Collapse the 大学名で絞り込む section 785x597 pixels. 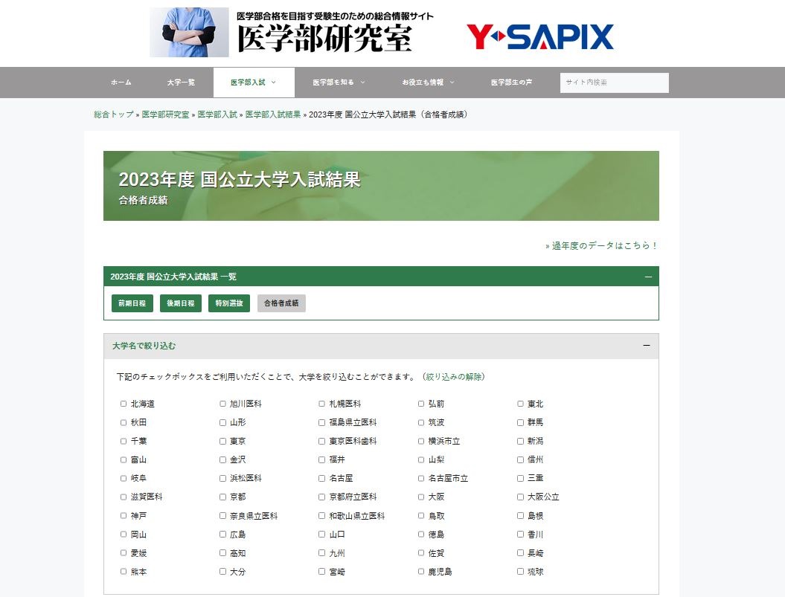[647, 346]
